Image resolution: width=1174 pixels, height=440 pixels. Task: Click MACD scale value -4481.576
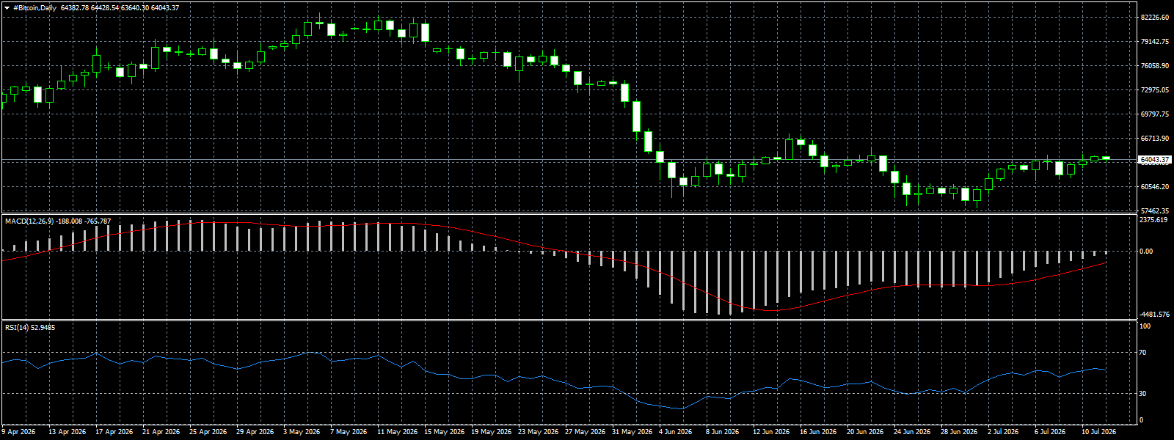[1155, 315]
